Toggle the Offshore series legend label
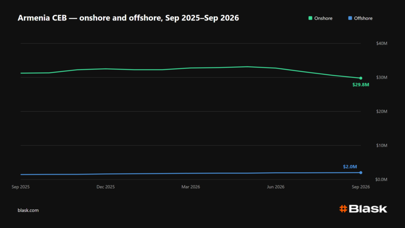 pos(363,18)
